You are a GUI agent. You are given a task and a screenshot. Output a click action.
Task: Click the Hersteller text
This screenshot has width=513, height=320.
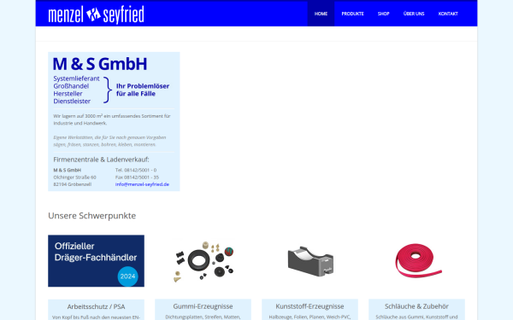pyautogui.click(x=68, y=93)
